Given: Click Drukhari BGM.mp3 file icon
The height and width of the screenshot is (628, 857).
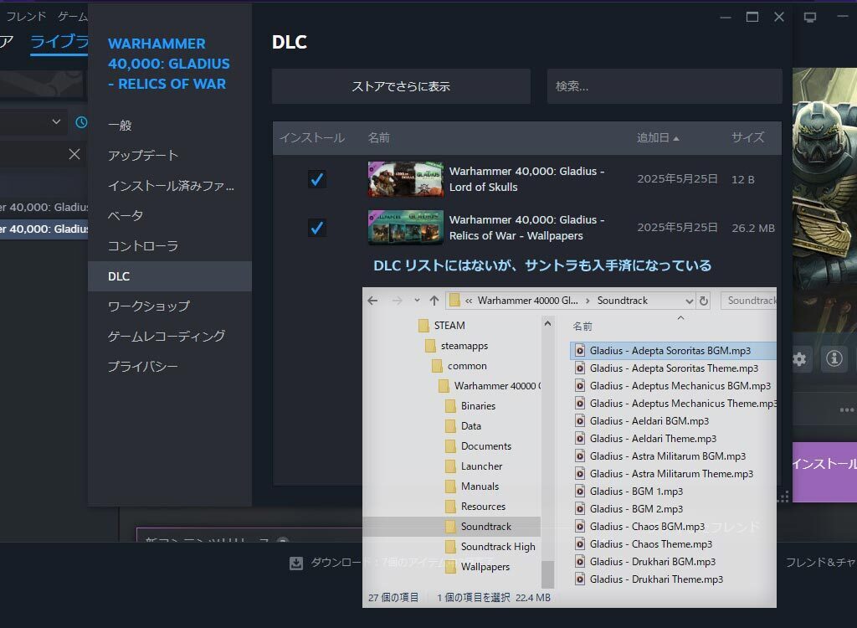Looking at the screenshot, I should [x=580, y=562].
